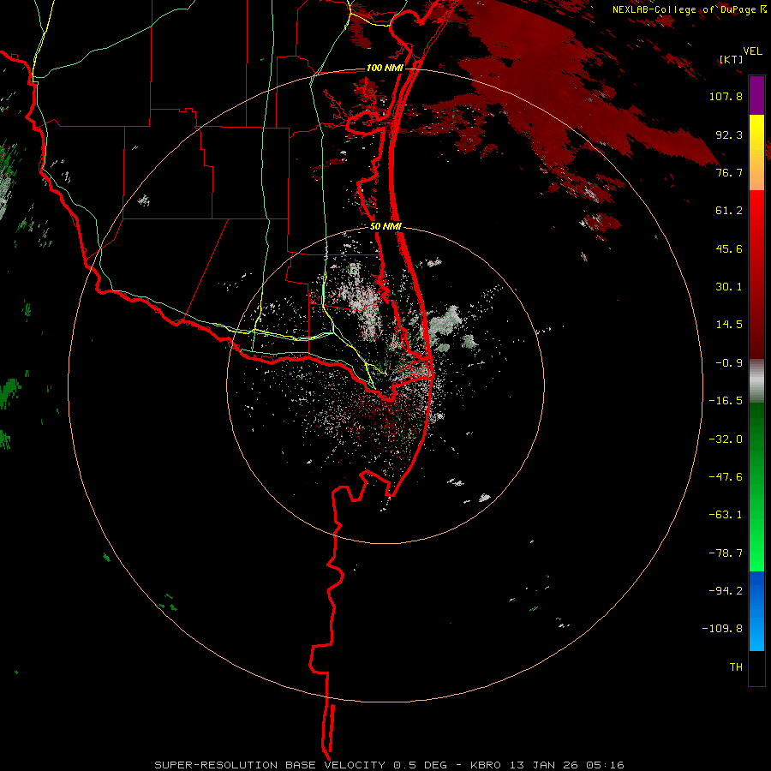
Task: Click the 92.3 legend value
Action: click(x=729, y=134)
